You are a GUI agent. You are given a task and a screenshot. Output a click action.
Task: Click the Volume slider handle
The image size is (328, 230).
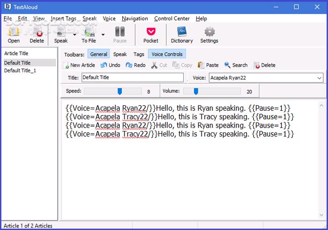pyautogui.click(x=196, y=92)
